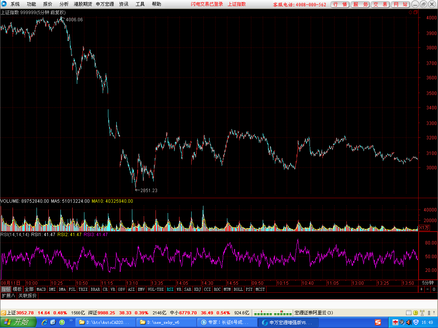Click the double up-arrow icon in status bar

429,313
